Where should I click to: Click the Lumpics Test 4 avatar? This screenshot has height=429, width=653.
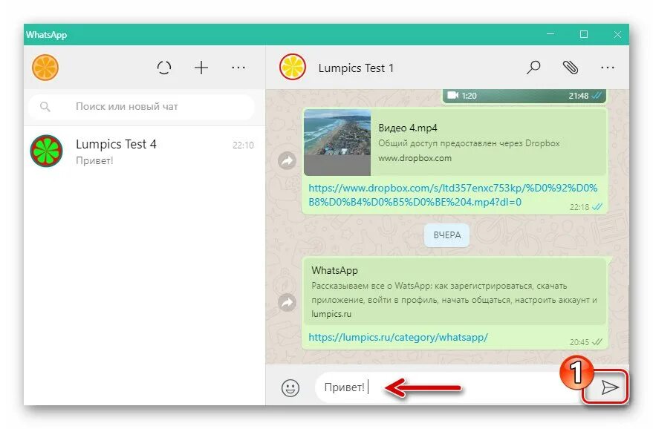point(46,151)
